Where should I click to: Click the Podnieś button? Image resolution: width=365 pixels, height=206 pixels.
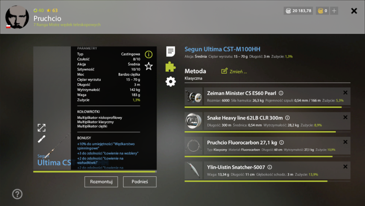140,182
